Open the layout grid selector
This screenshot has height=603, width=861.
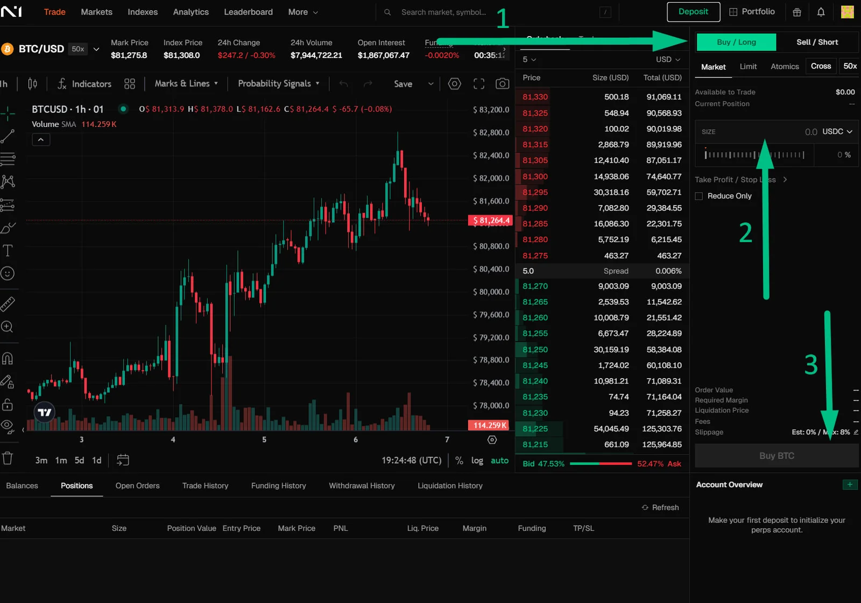[x=130, y=83]
